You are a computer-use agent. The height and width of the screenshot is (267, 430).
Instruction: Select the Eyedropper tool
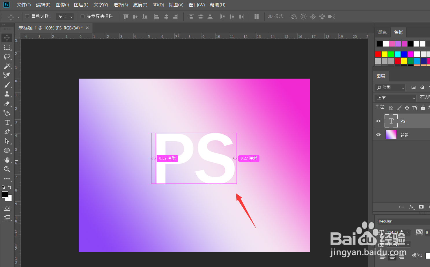[7, 75]
